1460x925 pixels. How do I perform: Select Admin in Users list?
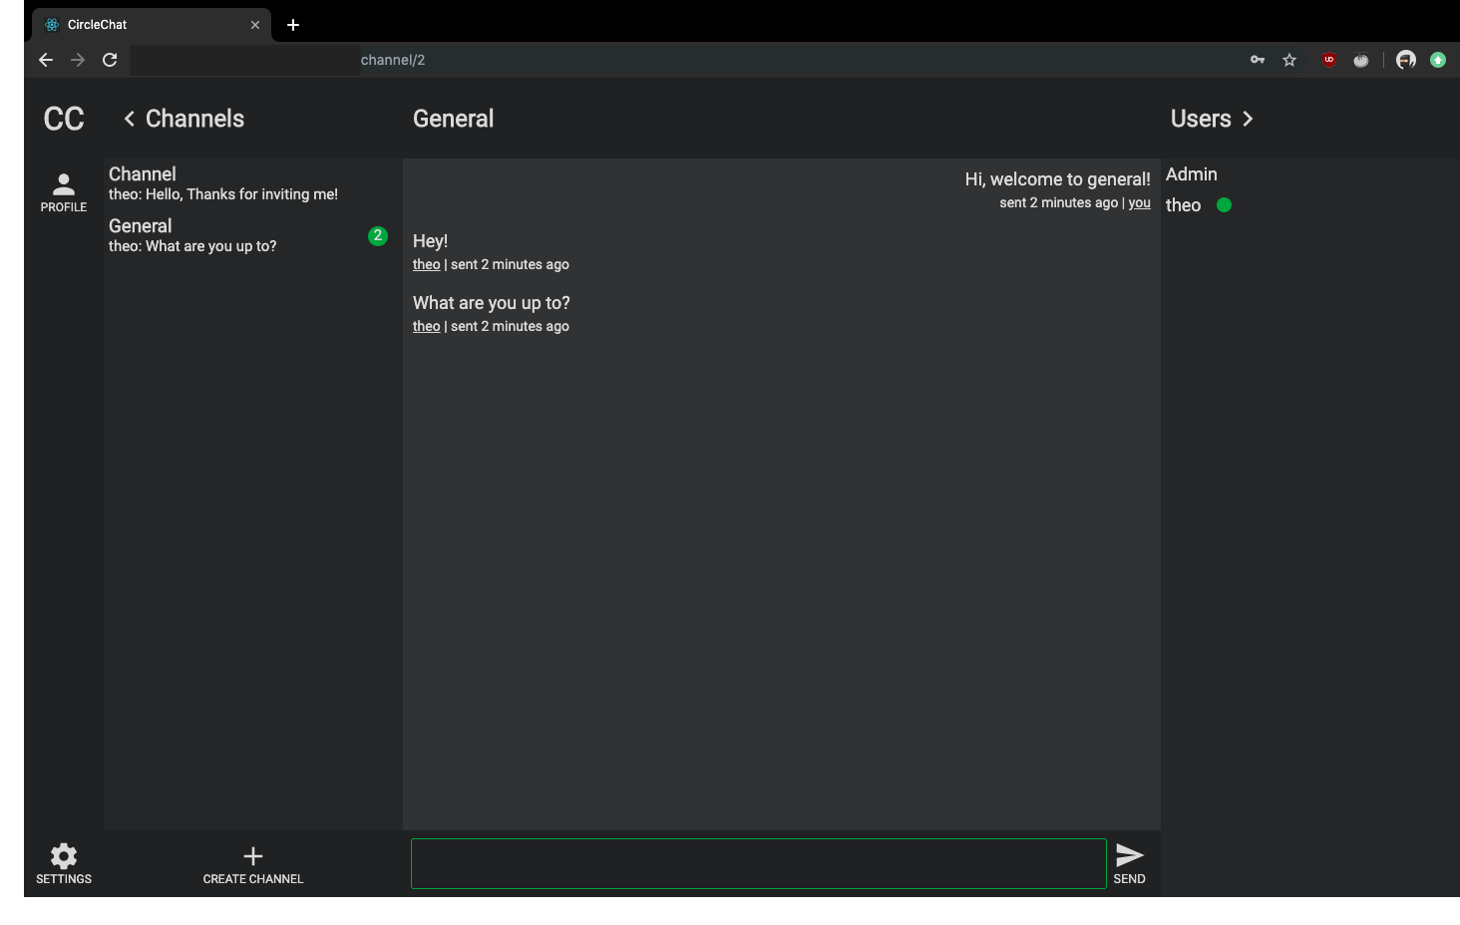point(1192,174)
